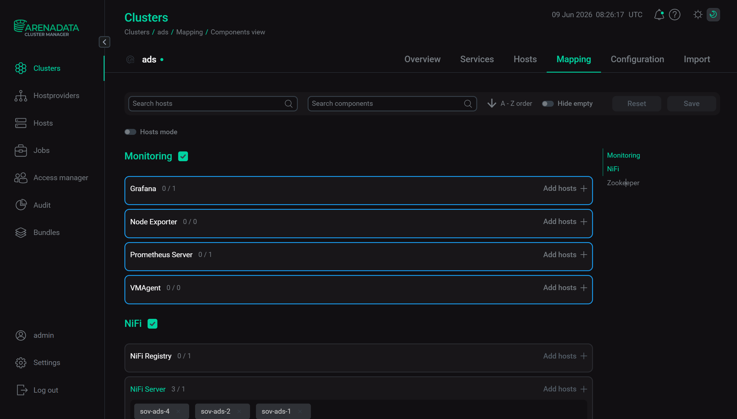This screenshot has width=737, height=419.
Task: Open the help question mark icon
Action: point(675,15)
